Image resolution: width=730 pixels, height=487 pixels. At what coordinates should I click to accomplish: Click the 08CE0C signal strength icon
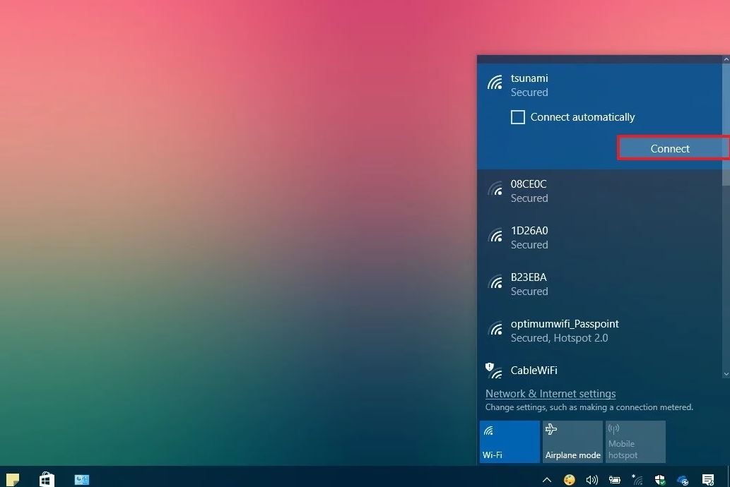[495, 188]
